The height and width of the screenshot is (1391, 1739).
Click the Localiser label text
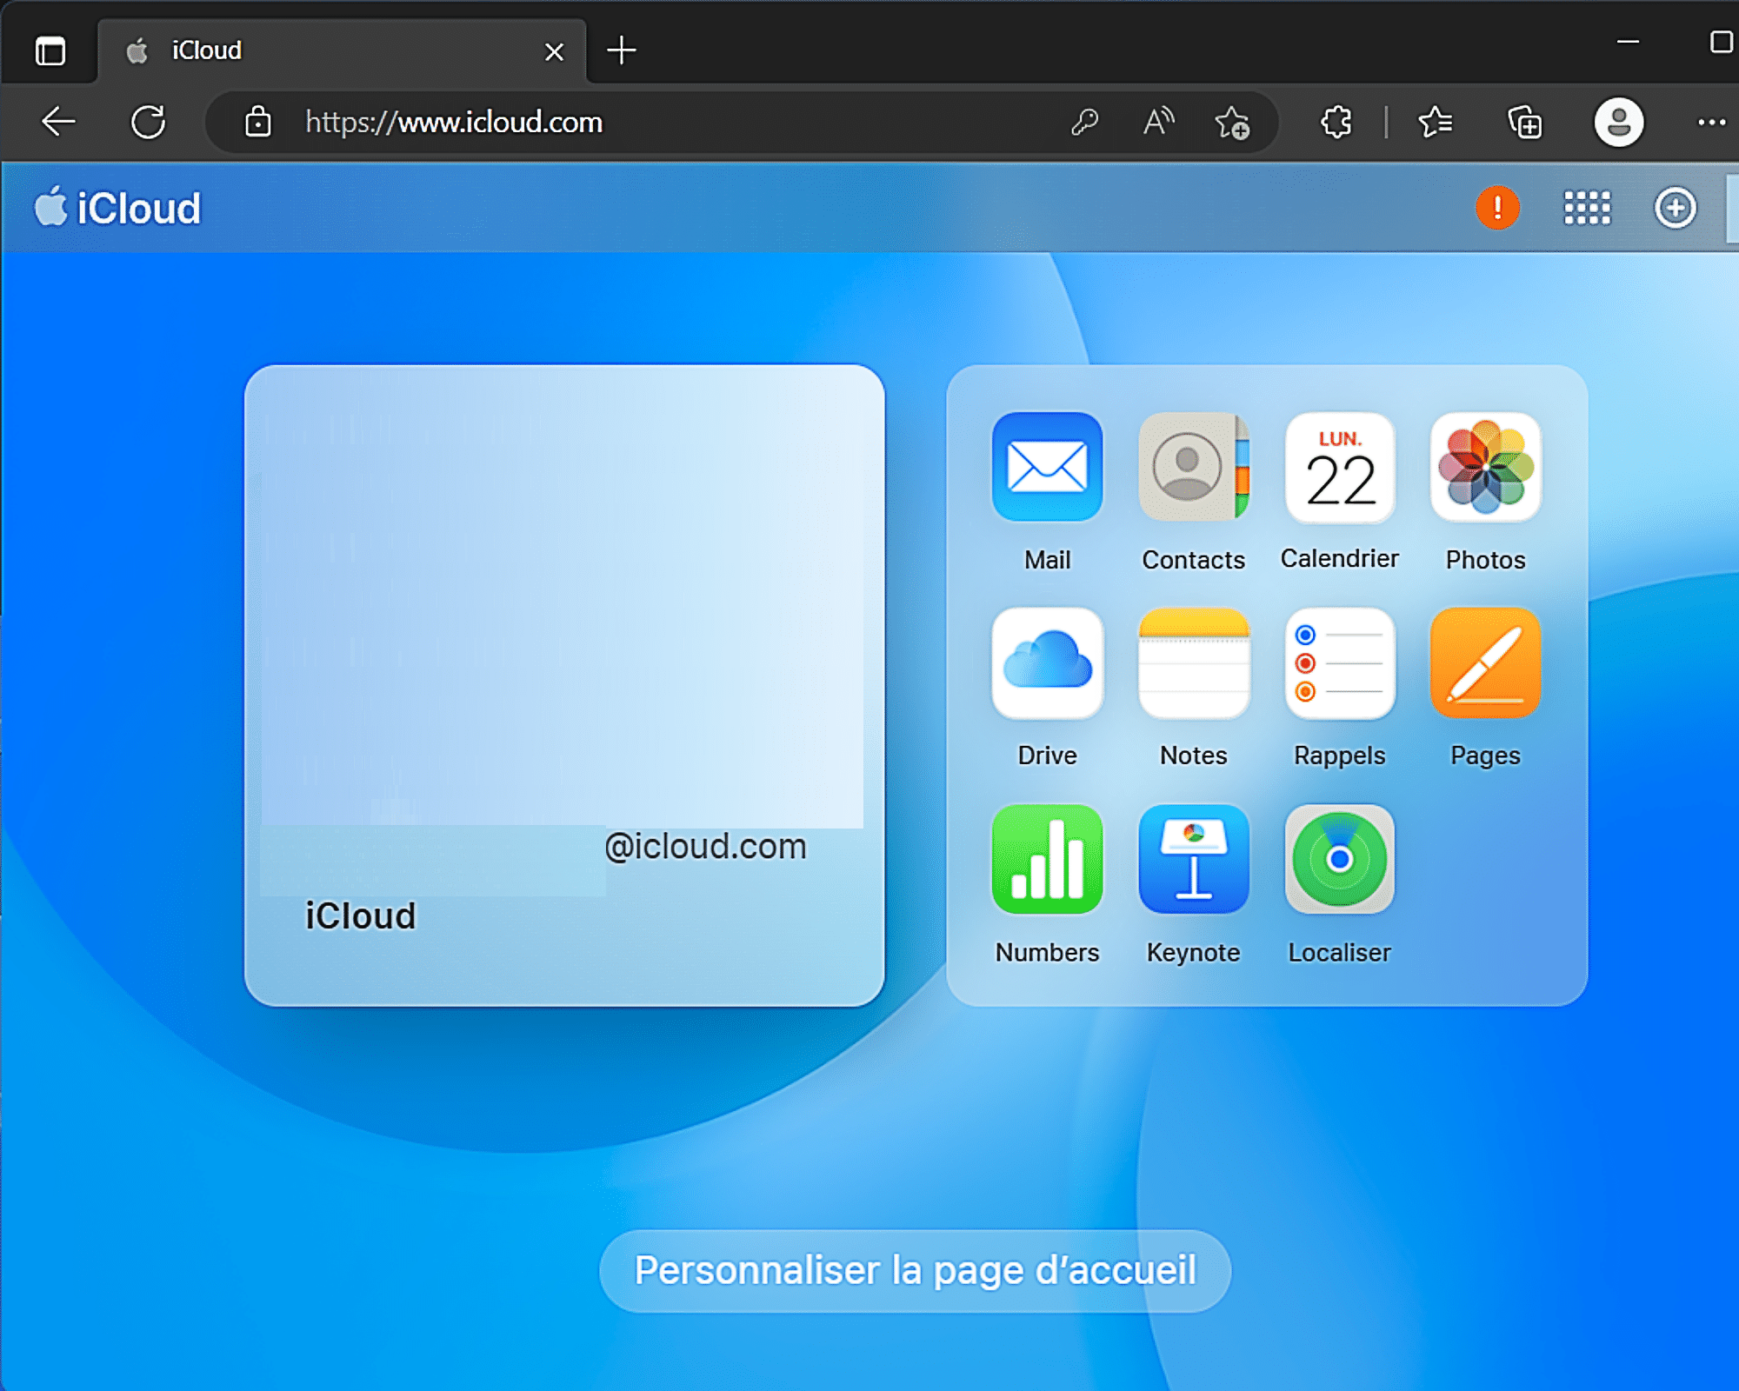click(1339, 952)
